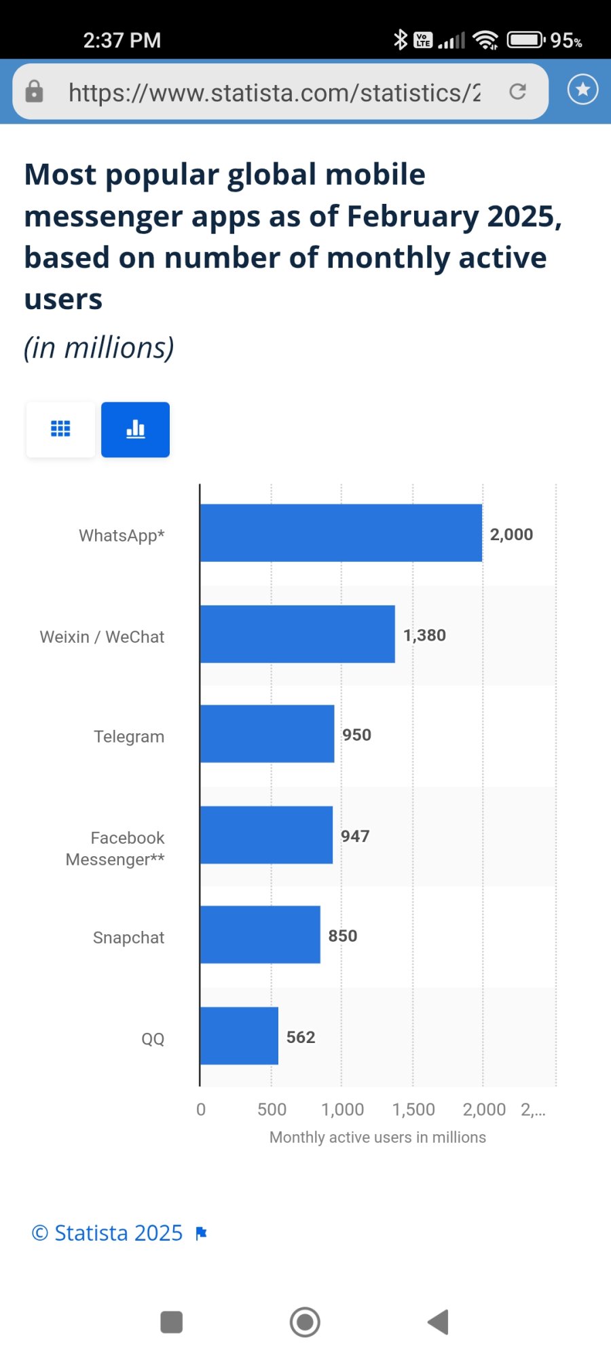Image resolution: width=611 pixels, height=1359 pixels.
Task: Select the Facebook Messenger 947 bar
Action: (x=266, y=835)
